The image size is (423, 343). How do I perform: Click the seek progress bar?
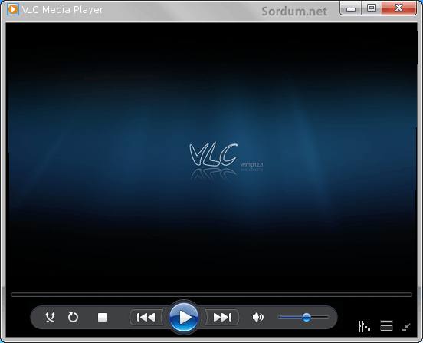pos(211,295)
